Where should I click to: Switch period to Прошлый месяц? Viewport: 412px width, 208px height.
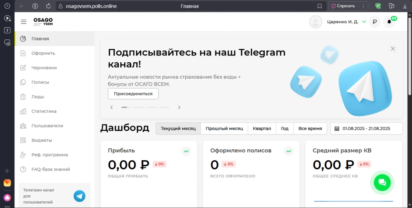(x=224, y=128)
